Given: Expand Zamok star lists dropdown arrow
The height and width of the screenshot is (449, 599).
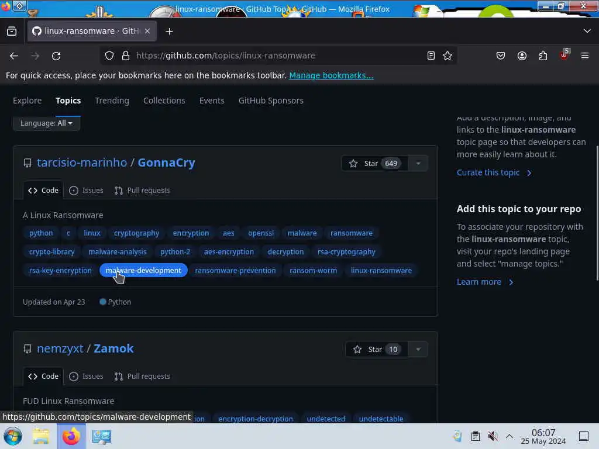Looking at the screenshot, I should 418,350.
